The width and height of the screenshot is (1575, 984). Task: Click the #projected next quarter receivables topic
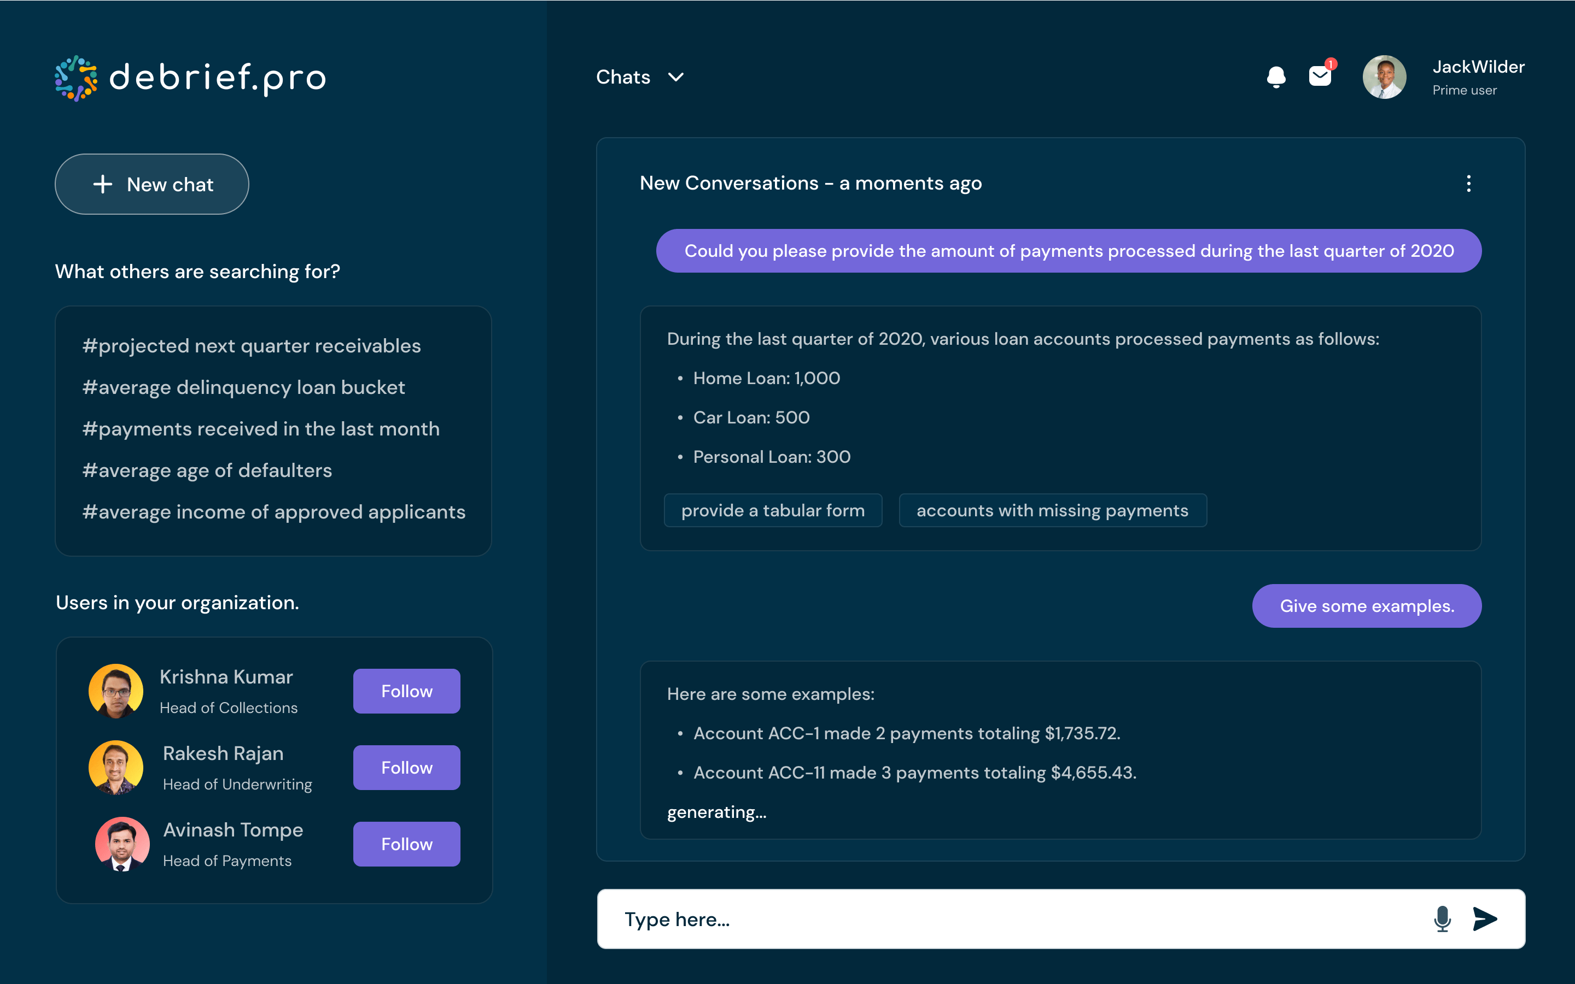[x=252, y=346]
